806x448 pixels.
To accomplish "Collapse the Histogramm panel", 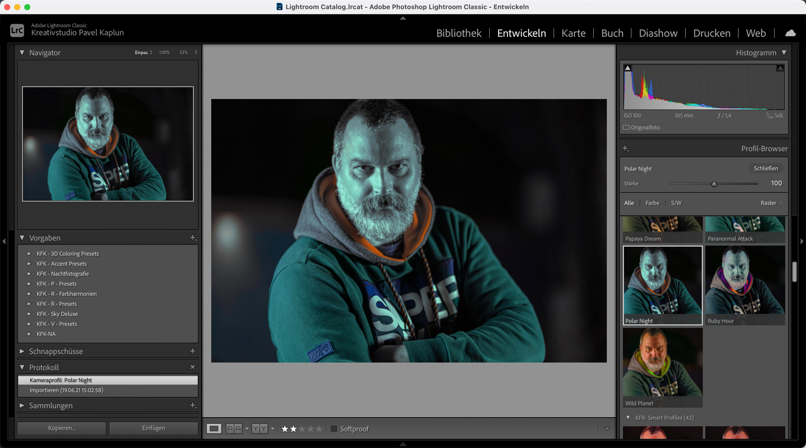I will (x=784, y=52).
